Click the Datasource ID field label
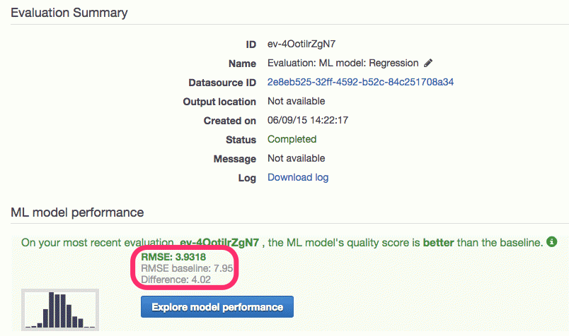Screen dimensions: 569x336 pyautogui.click(x=222, y=83)
